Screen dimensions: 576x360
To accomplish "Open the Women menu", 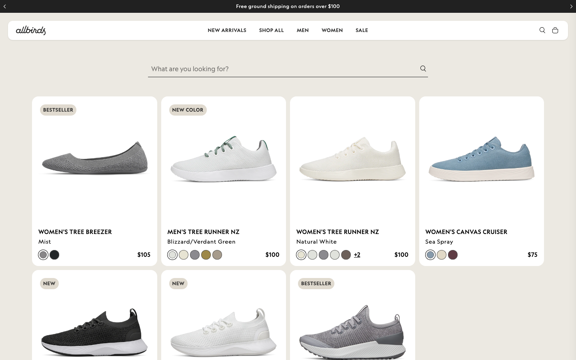I will click(x=332, y=30).
